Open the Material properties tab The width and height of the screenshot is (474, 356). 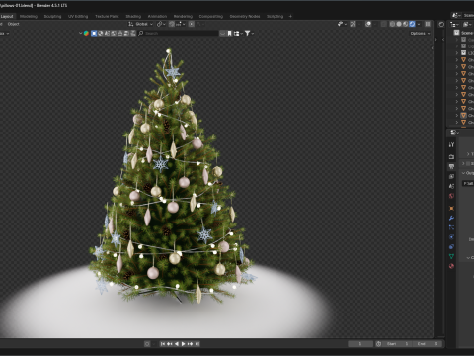click(x=451, y=266)
